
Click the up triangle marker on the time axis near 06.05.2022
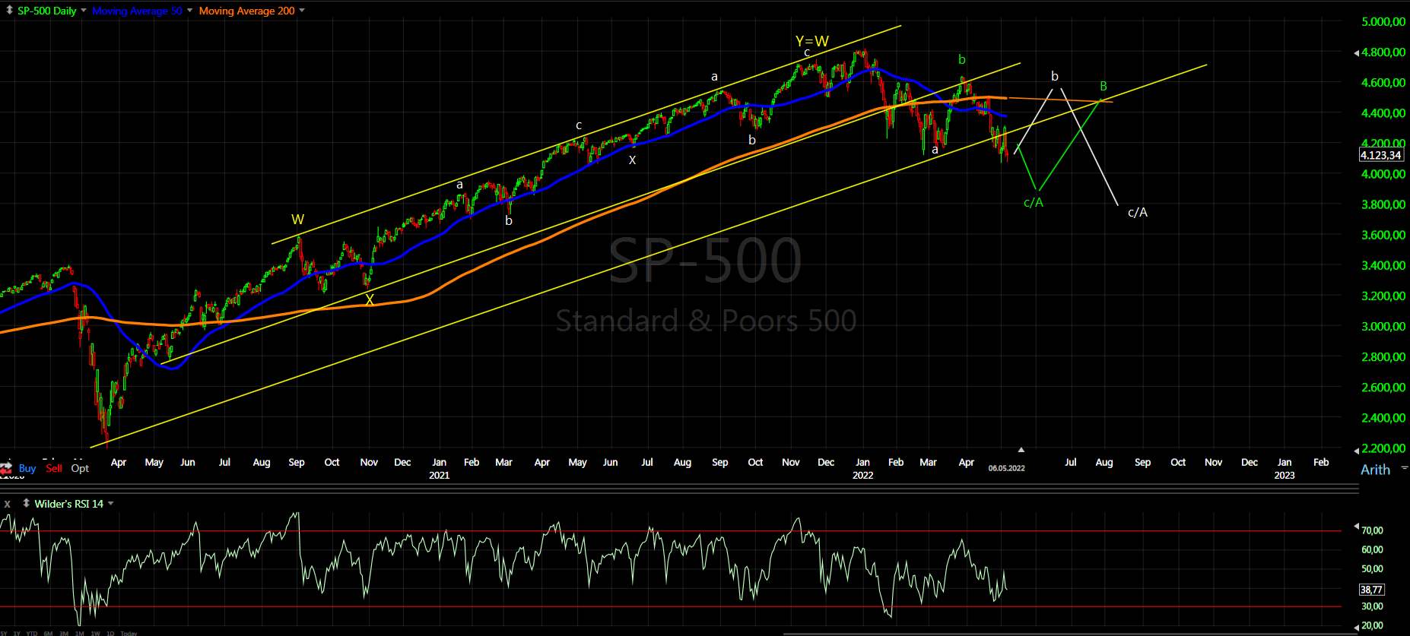(x=1021, y=450)
